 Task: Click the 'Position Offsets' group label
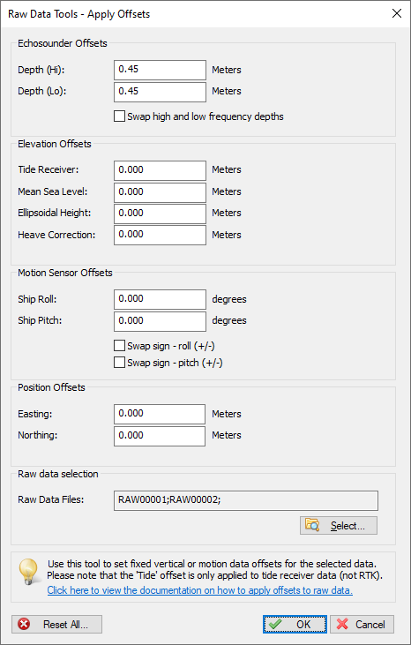(51, 387)
